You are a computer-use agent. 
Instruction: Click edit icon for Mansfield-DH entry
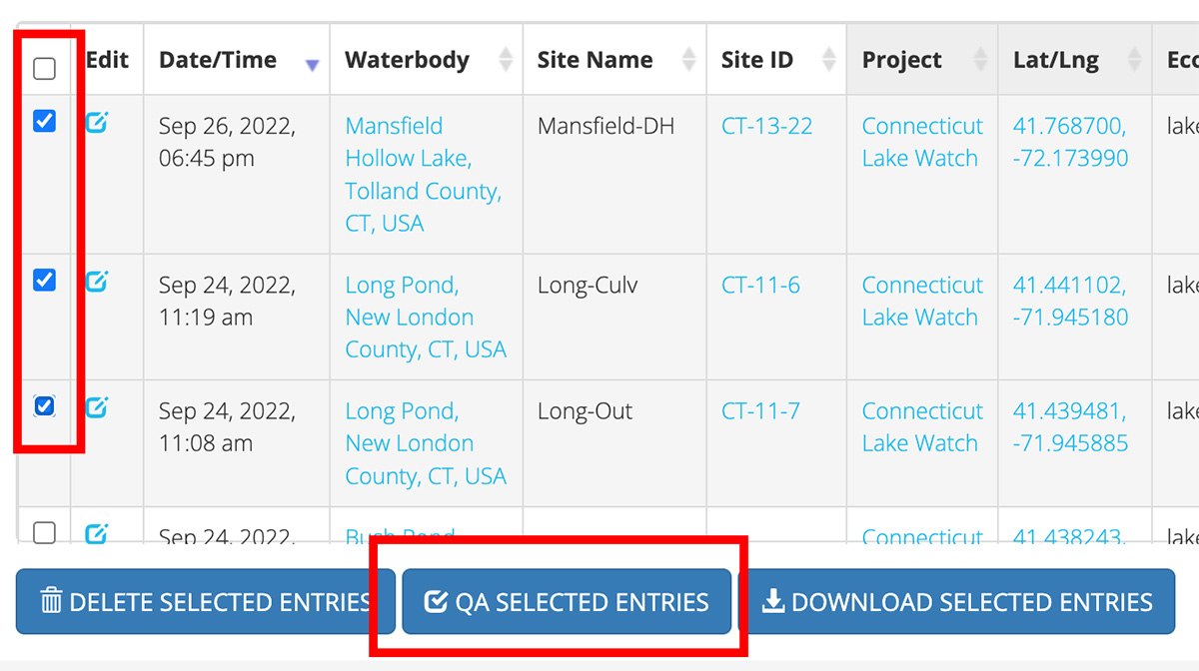click(x=97, y=123)
